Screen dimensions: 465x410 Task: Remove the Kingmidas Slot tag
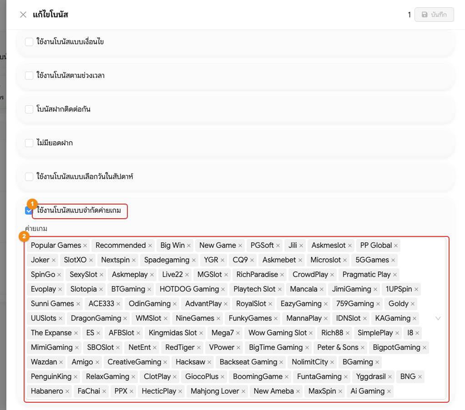click(x=201, y=333)
